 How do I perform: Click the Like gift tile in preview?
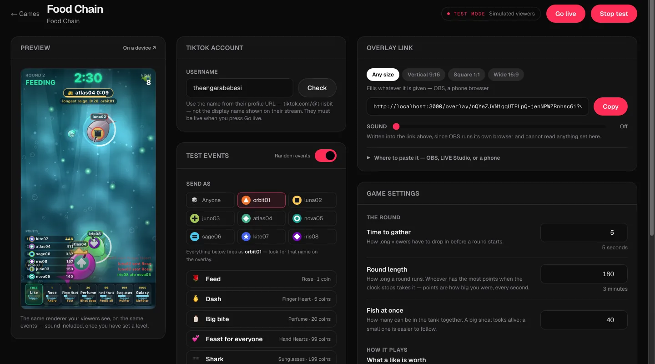pos(34,293)
